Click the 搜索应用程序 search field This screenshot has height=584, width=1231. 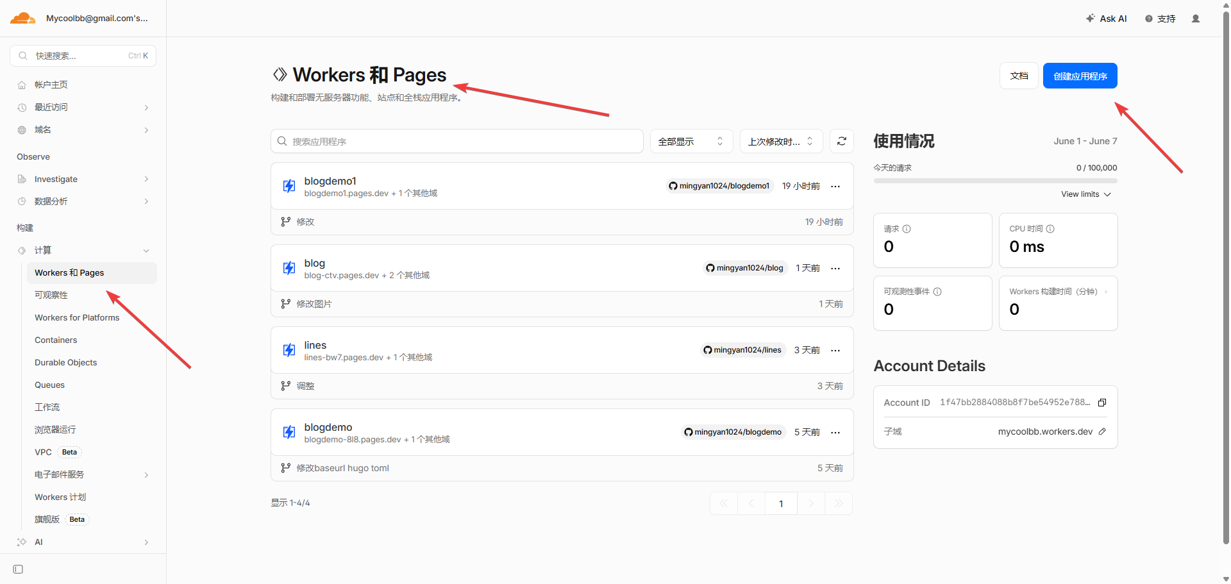457,141
